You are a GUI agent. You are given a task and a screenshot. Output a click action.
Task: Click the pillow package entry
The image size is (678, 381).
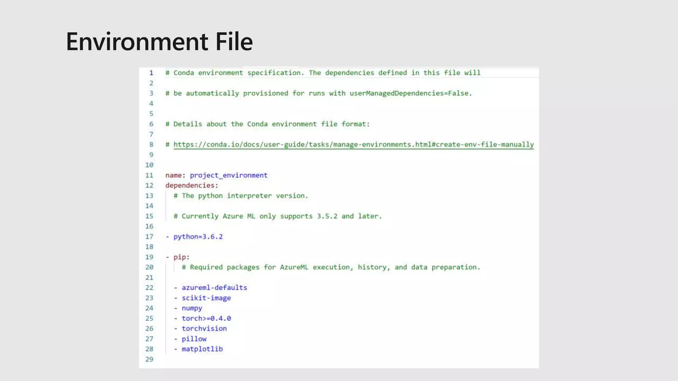(x=194, y=339)
